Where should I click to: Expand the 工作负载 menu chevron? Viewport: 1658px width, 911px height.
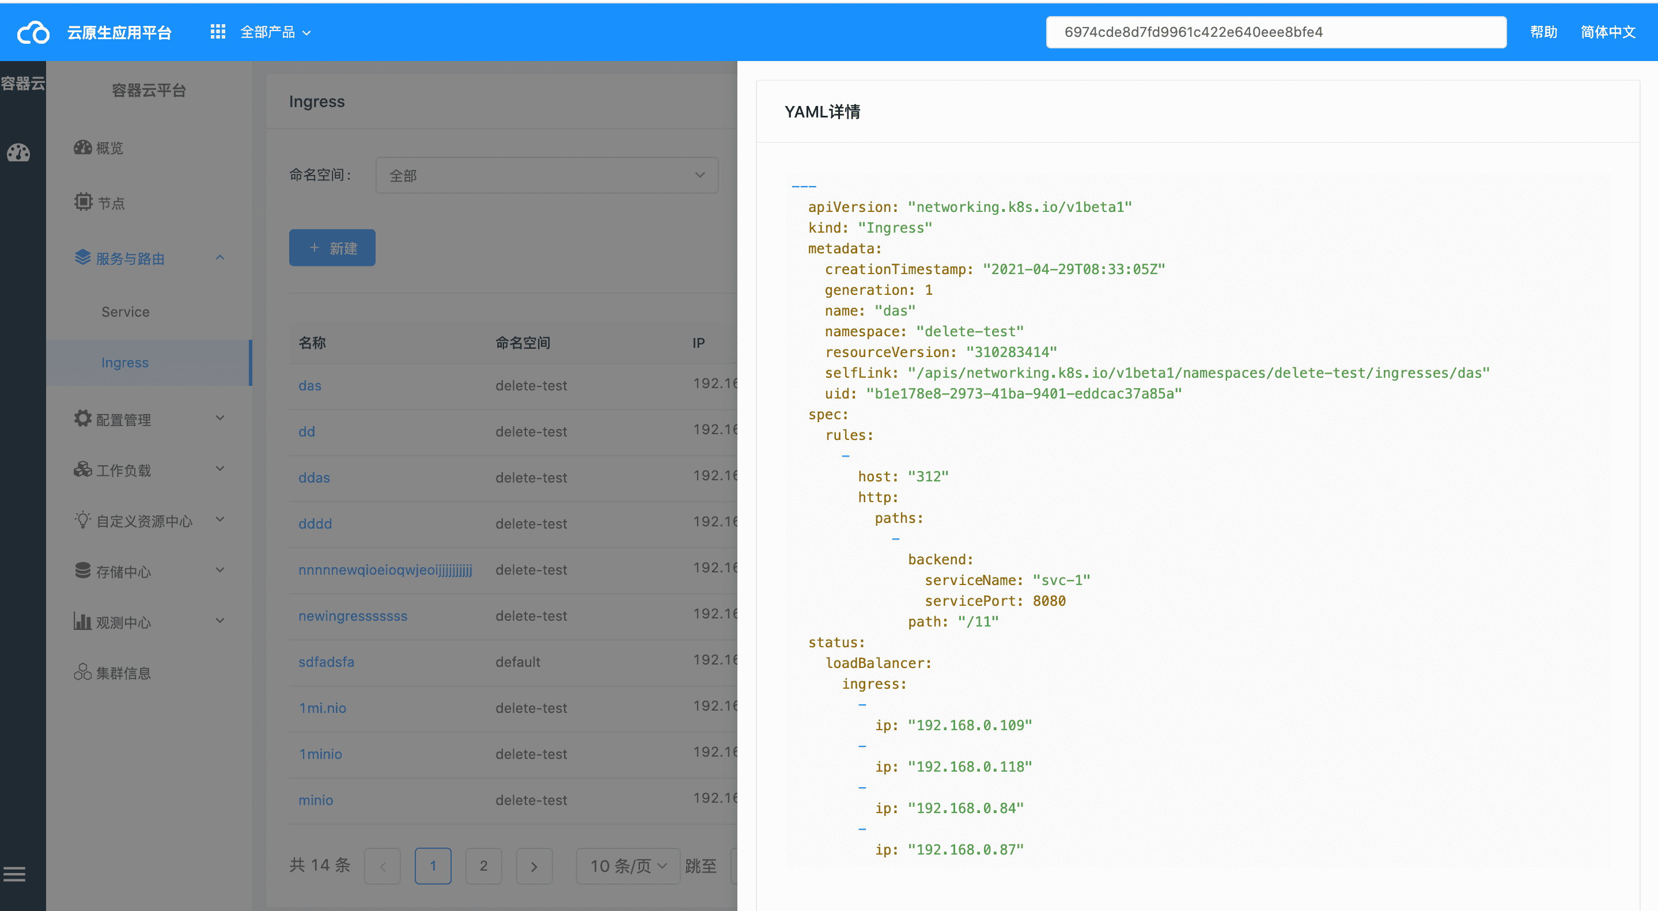tap(220, 469)
